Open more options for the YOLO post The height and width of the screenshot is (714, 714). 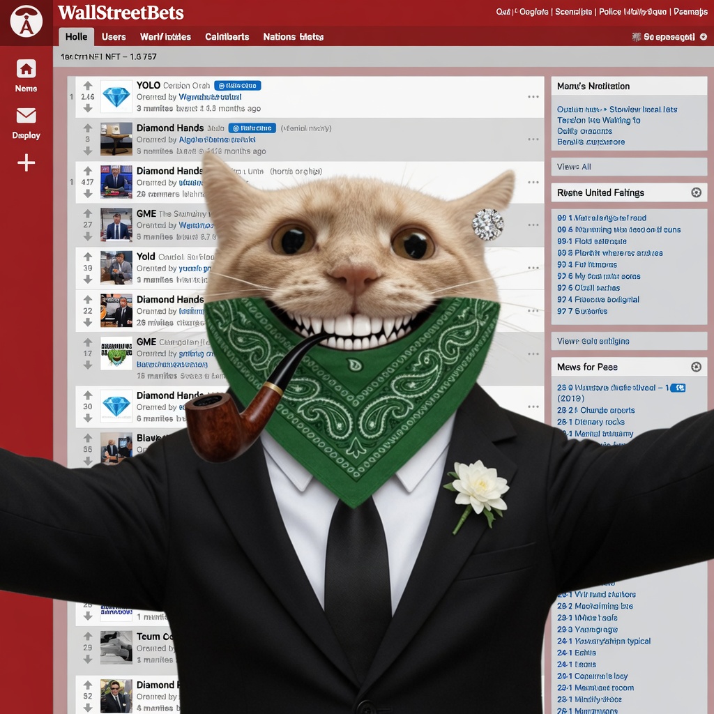(x=533, y=97)
